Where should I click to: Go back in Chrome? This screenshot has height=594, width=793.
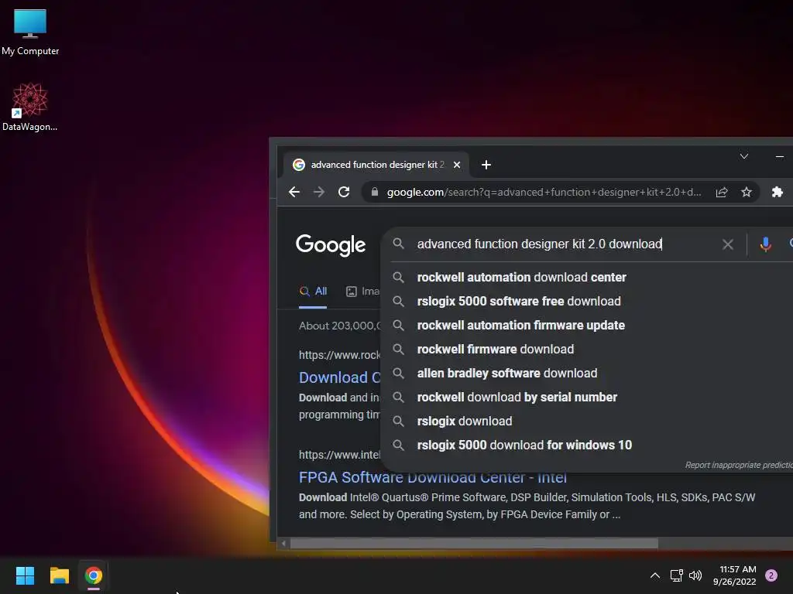(x=294, y=192)
